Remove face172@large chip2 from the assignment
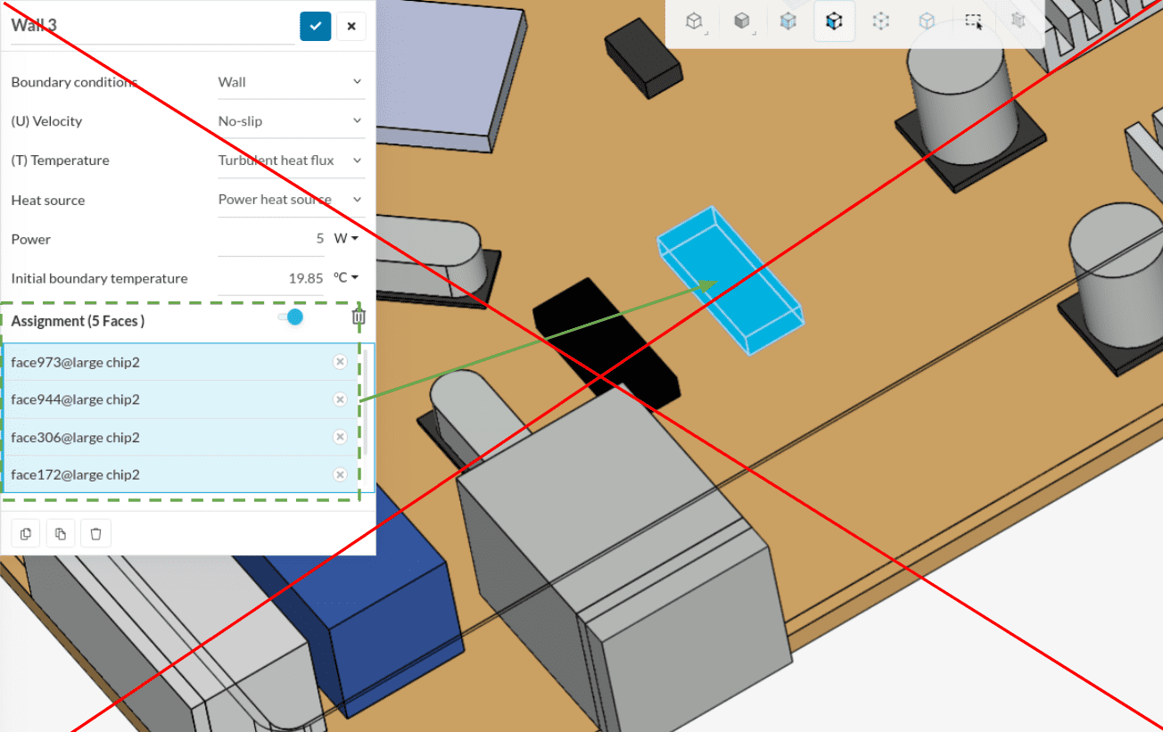Screen dimensions: 1163x732 click(x=340, y=474)
